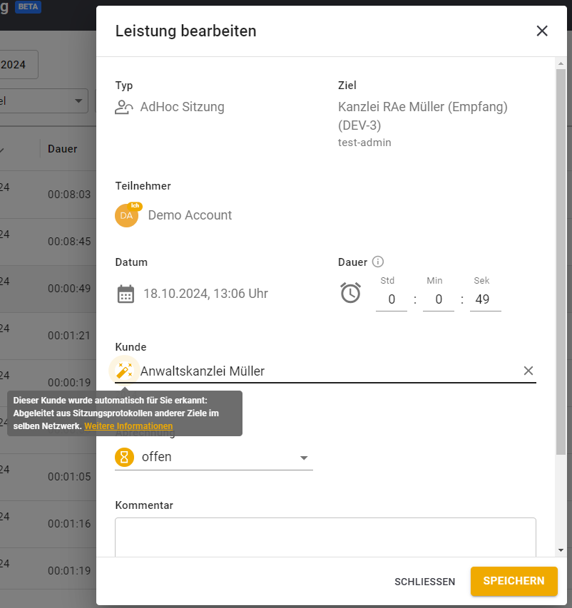This screenshot has height=608, width=572.
Task: Save changes with the SPEICHERN button
Action: 513,581
